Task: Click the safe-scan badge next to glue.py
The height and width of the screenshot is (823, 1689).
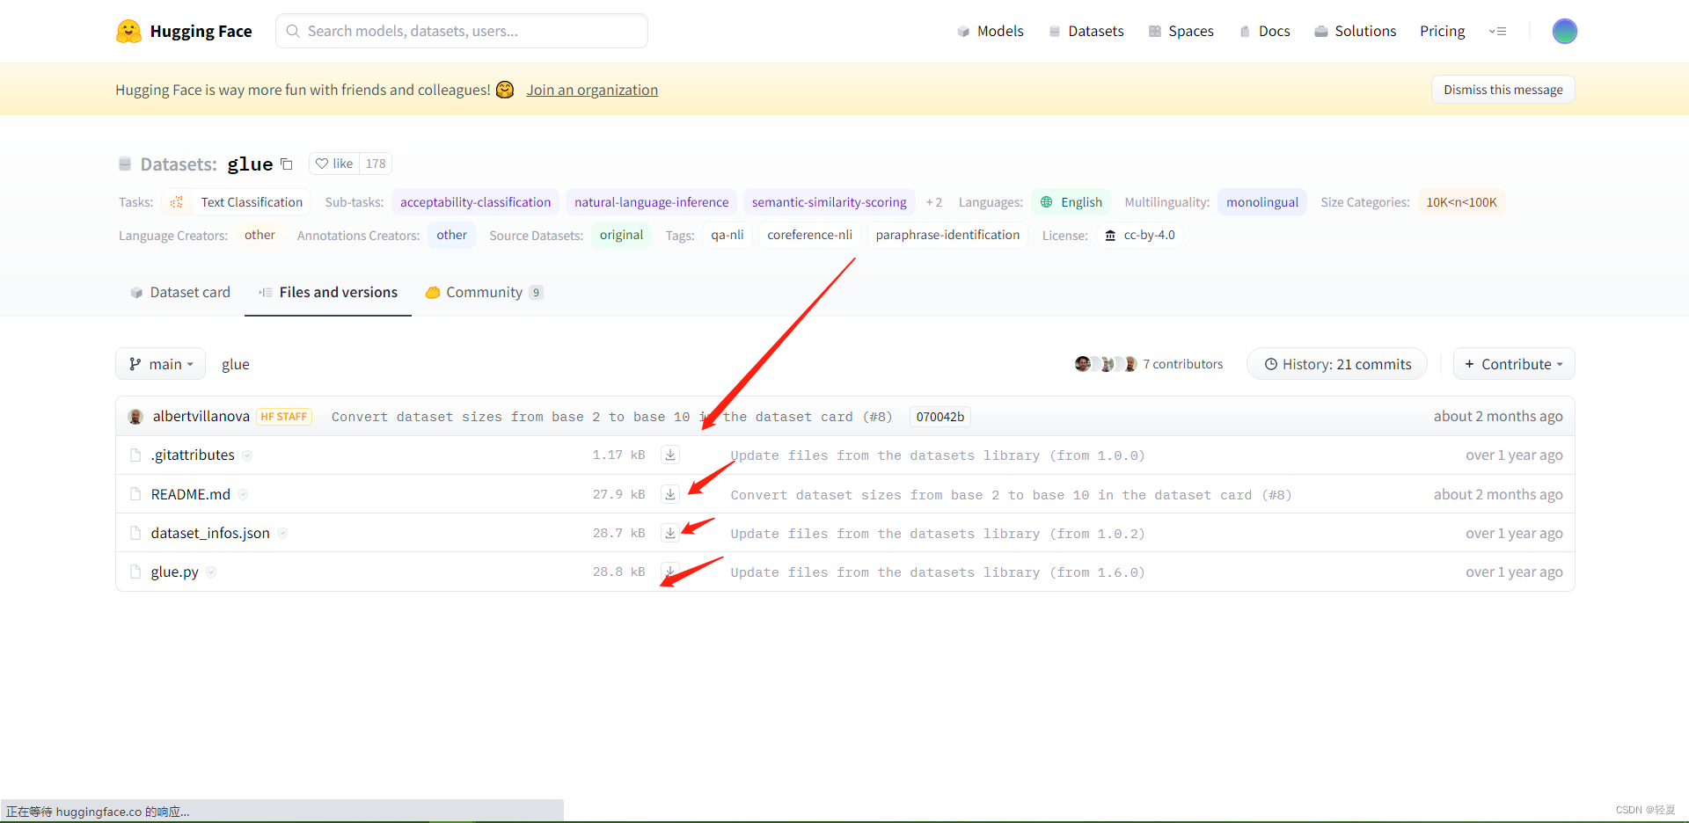Action: click(x=211, y=572)
